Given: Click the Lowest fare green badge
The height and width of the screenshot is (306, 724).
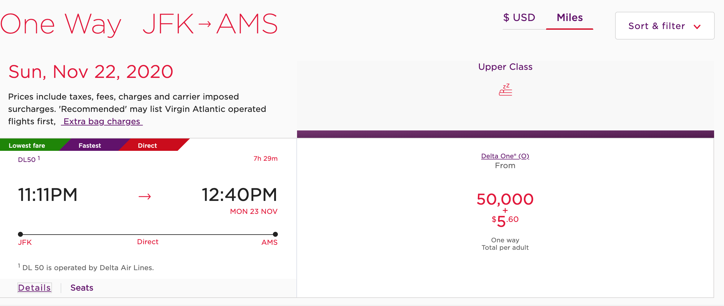Looking at the screenshot, I should pyautogui.click(x=27, y=146).
